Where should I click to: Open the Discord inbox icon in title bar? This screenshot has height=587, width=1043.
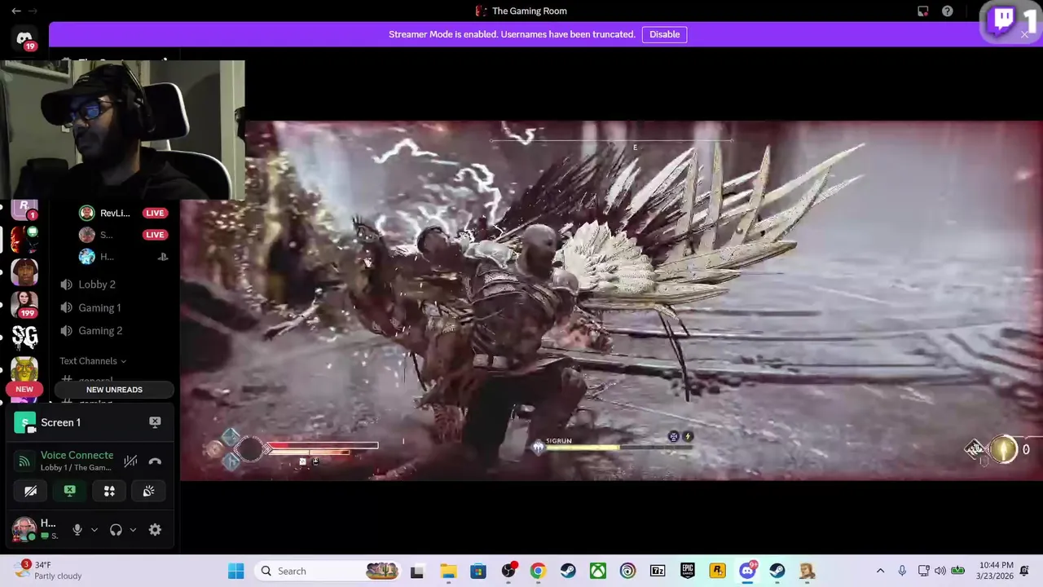pos(922,11)
